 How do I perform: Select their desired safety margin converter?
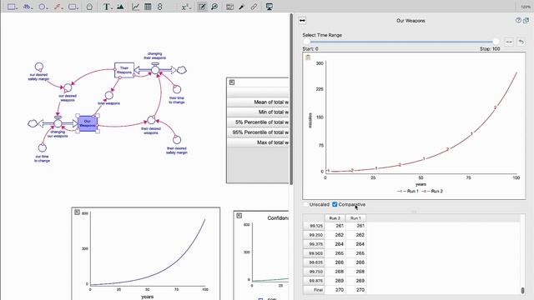click(x=177, y=139)
